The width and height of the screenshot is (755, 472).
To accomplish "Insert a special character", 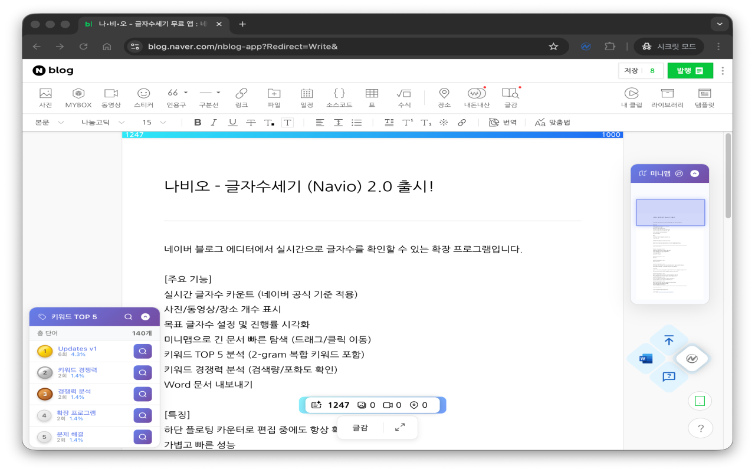I will pos(444,122).
